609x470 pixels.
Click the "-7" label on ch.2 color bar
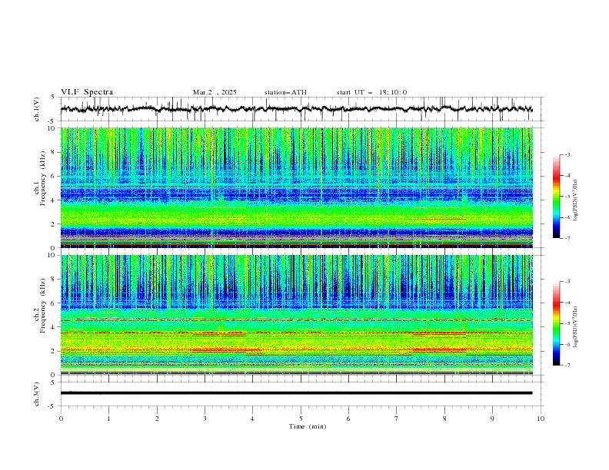567,366
